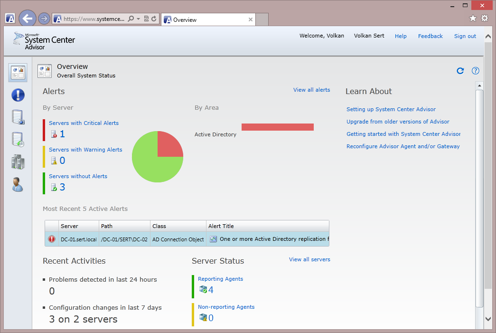Click the Class column header
496x333 pixels.
click(x=178, y=226)
